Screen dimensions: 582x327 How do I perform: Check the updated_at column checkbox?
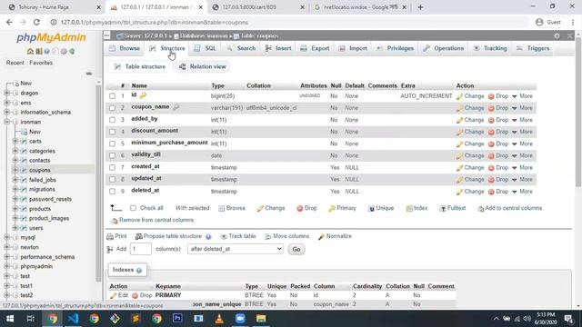(112, 180)
